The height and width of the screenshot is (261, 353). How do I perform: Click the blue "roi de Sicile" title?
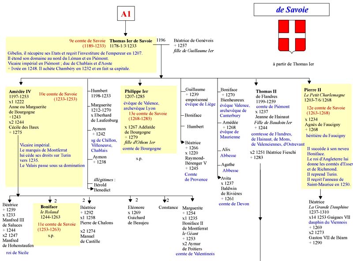click(x=17, y=253)
